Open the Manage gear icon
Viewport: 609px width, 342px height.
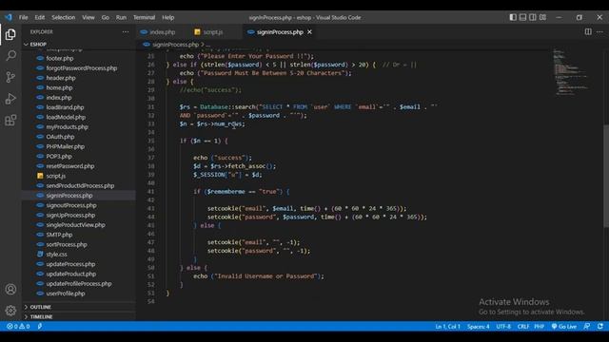tap(10, 311)
